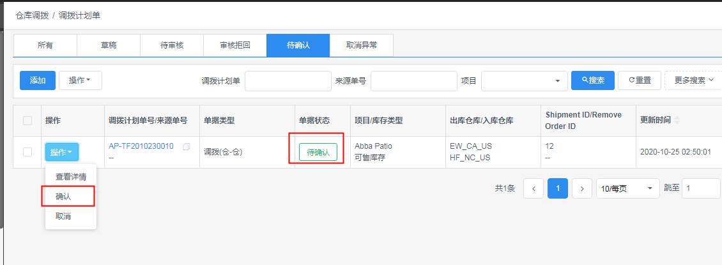The height and width of the screenshot is (265, 722).
Task: Toggle the row 操作 dropdown button
Action: pyautogui.click(x=62, y=152)
